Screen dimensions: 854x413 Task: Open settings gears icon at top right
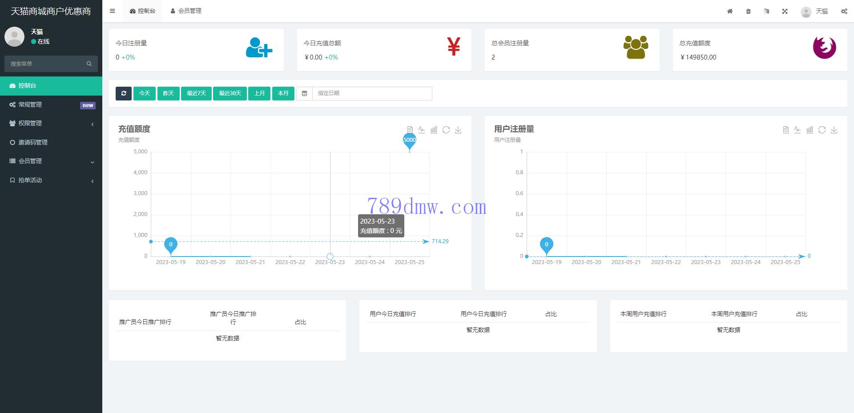click(x=844, y=11)
